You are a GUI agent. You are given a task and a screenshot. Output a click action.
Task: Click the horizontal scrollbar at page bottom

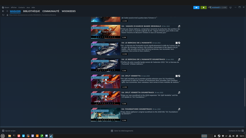tap(122, 127)
